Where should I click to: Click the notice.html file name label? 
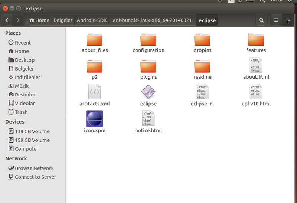click(x=148, y=131)
